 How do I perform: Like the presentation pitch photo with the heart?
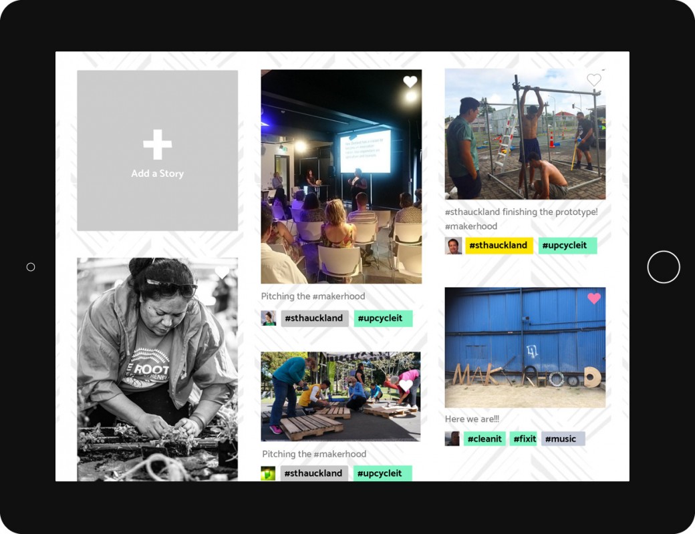(410, 81)
